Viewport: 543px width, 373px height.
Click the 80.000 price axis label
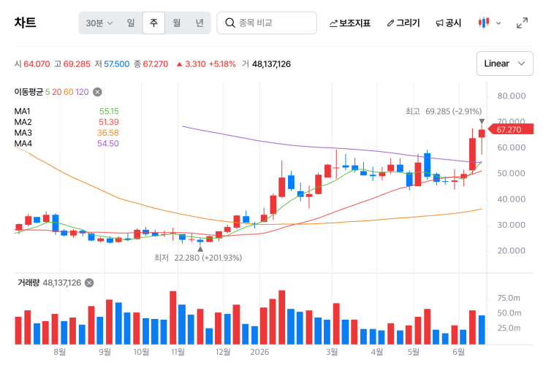pyautogui.click(x=512, y=96)
